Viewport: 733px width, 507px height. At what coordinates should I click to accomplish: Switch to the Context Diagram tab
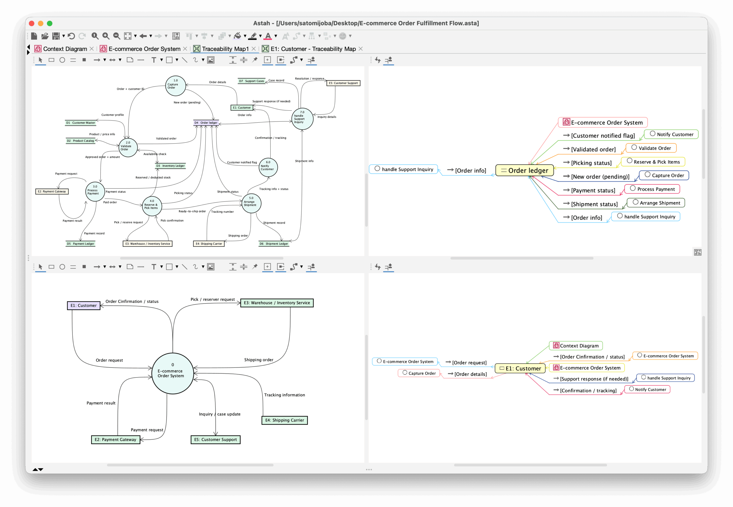click(x=65, y=49)
